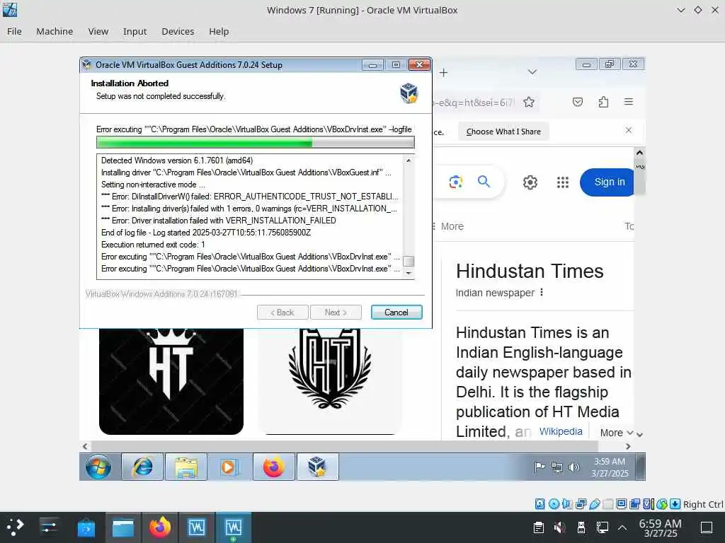Open the Devices menu

point(178,31)
